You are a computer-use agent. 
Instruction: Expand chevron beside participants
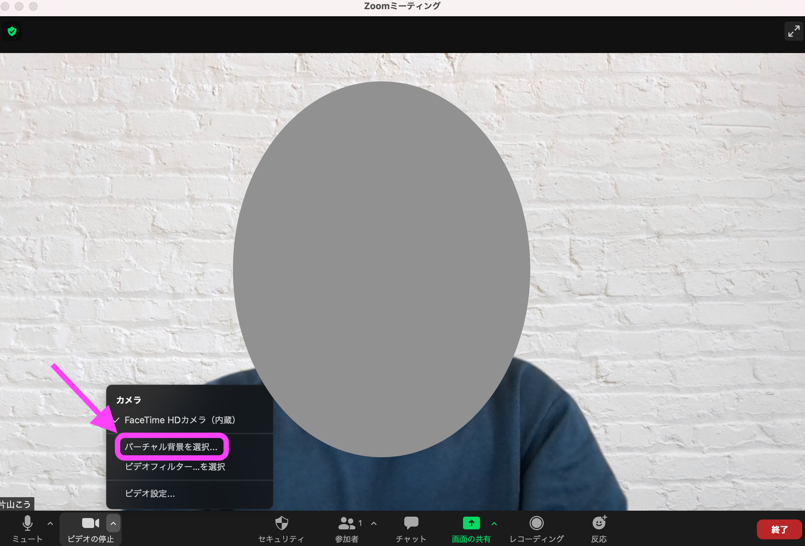374,523
